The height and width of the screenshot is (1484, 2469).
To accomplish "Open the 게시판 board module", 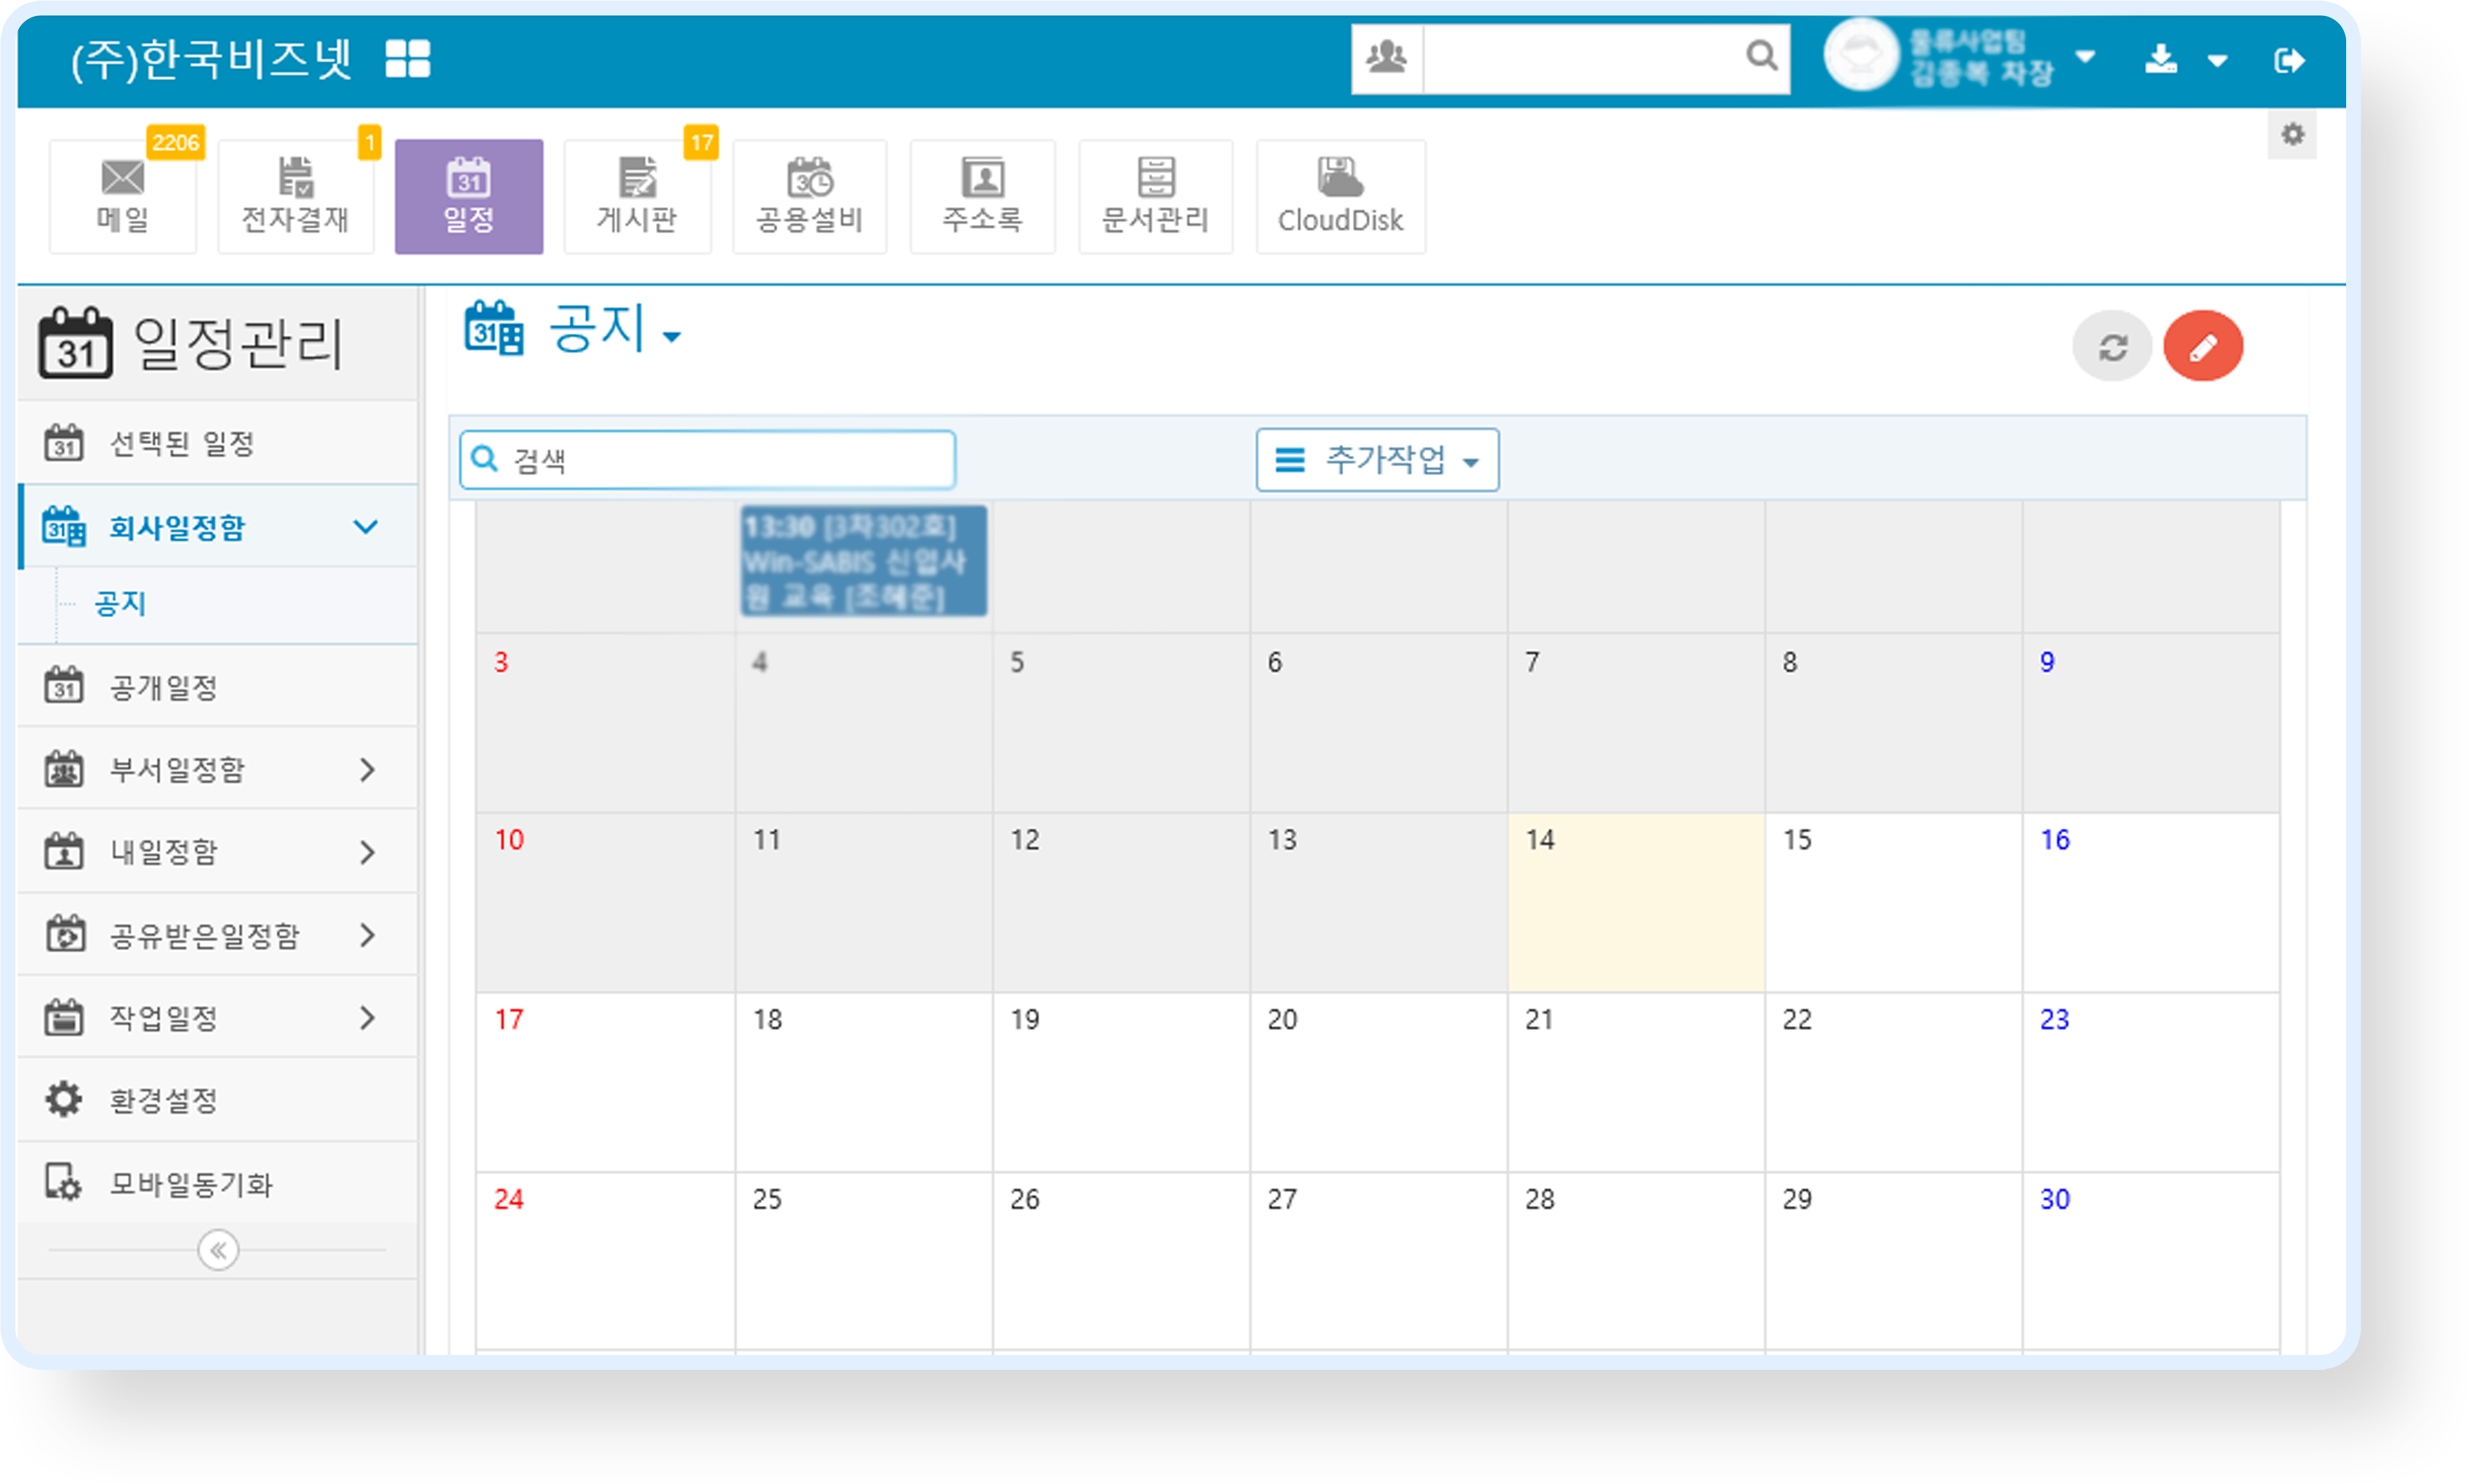I will point(637,196).
